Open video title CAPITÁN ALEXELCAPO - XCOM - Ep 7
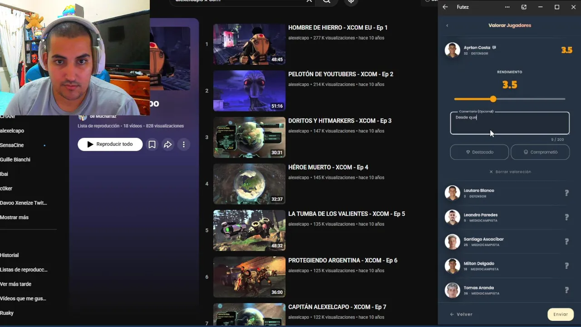This screenshot has width=581, height=327. pos(337,307)
